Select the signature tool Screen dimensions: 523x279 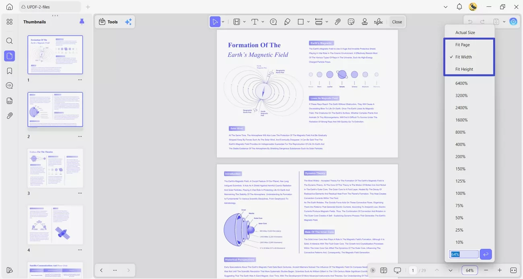click(378, 22)
